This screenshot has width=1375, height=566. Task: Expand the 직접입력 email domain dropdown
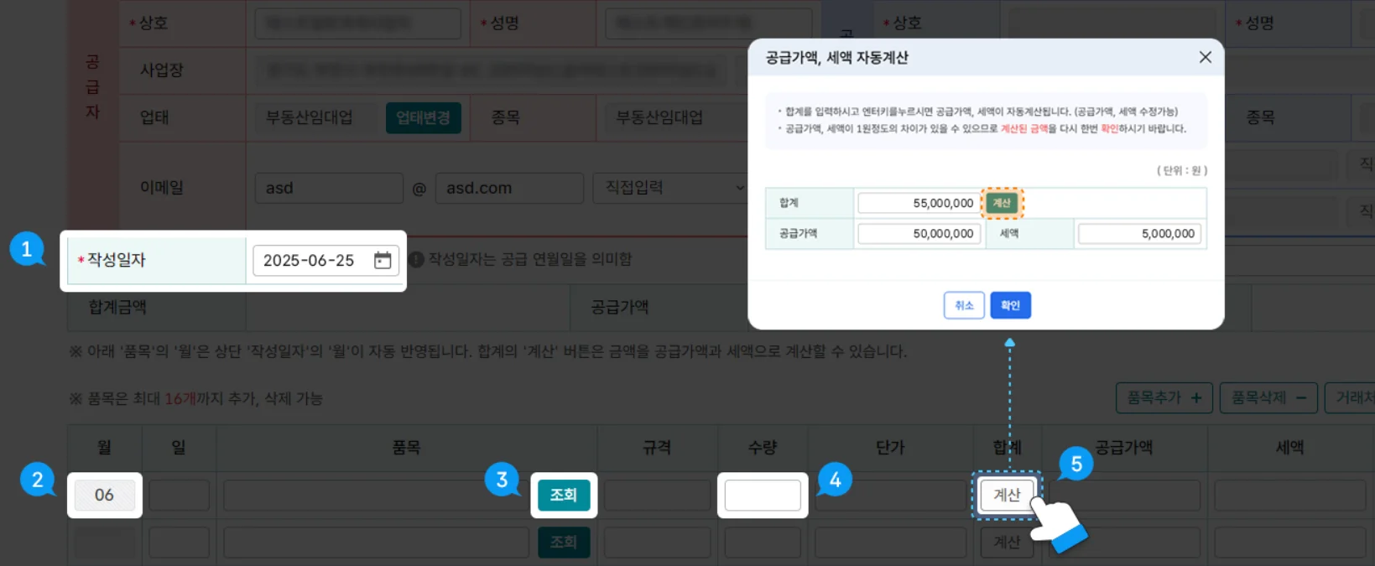669,188
